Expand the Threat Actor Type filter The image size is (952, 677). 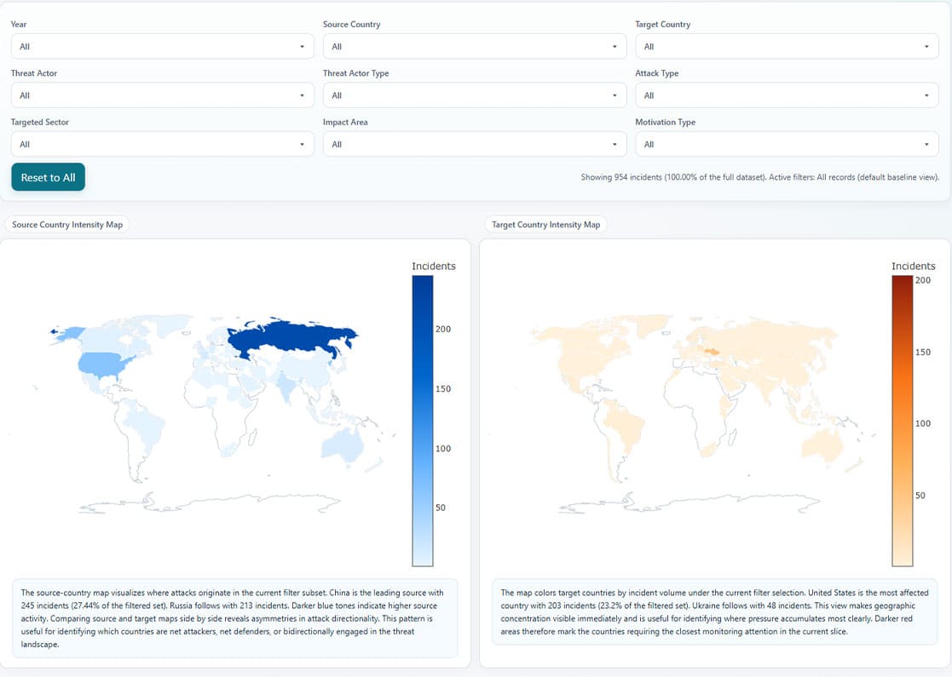pos(474,95)
